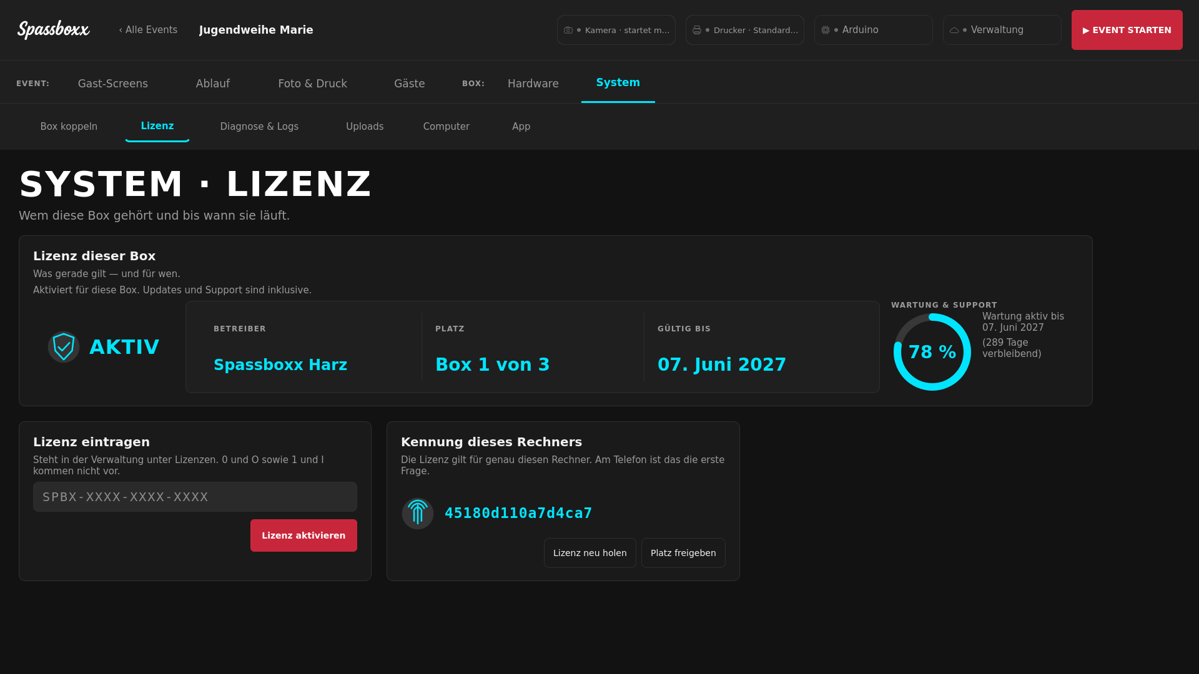1199x674 pixels.
Task: Switch to Gast-Screens tab
Action: (x=113, y=84)
